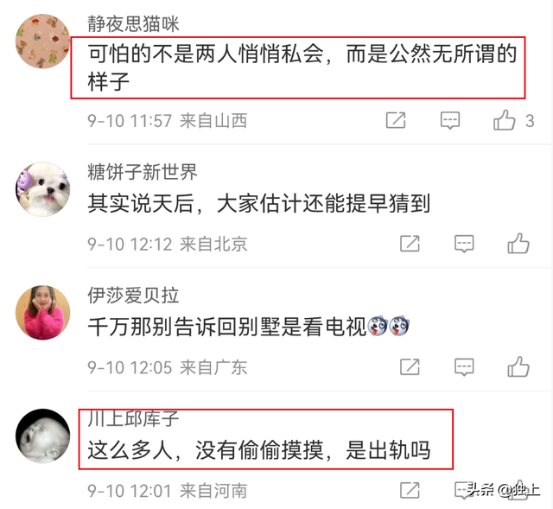Forward the 川上邱库子 comment
Viewport: 553px width, 509px height.
click(410, 490)
